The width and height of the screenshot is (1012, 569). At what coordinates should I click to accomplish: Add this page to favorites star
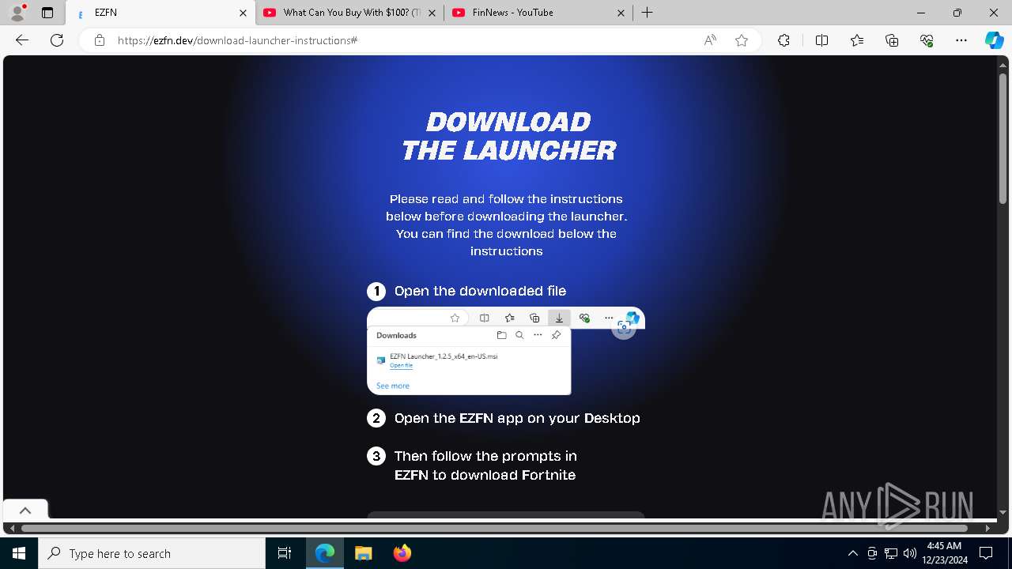coord(742,40)
